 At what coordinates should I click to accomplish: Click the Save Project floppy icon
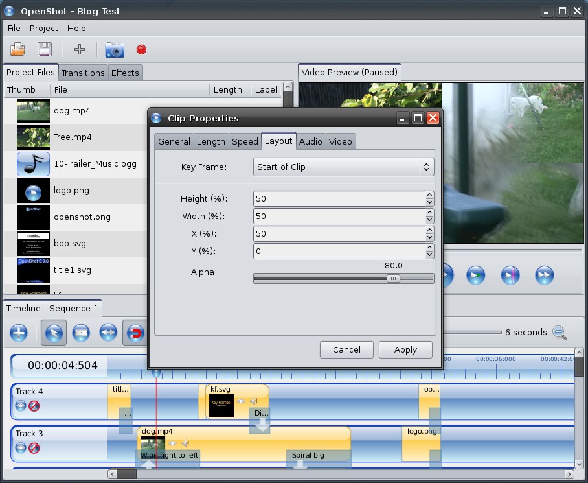pos(44,49)
